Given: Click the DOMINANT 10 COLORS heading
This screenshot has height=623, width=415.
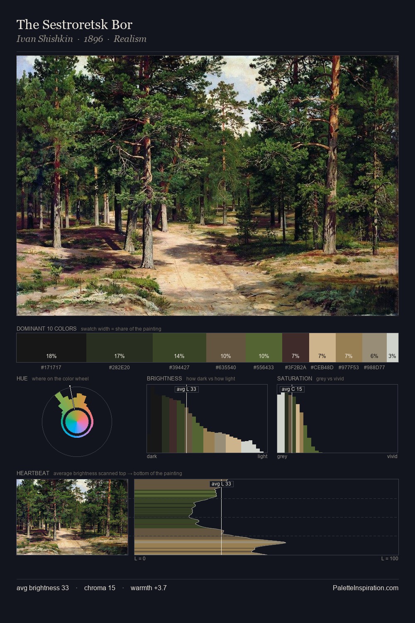Looking at the screenshot, I should tap(46, 329).
